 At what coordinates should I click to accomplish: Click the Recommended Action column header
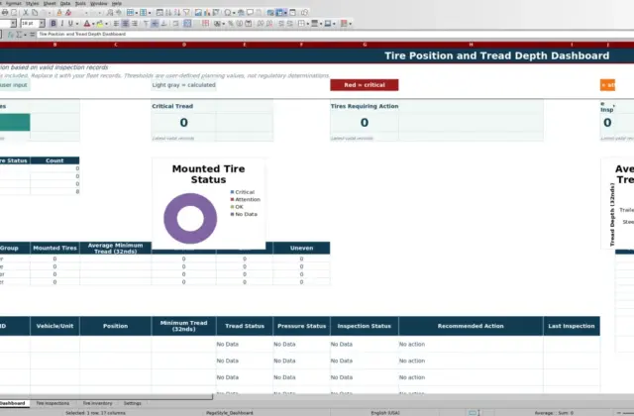[x=471, y=326]
